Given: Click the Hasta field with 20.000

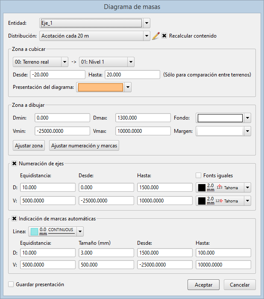Looking at the screenshot, I should pyautogui.click(x=132, y=75).
